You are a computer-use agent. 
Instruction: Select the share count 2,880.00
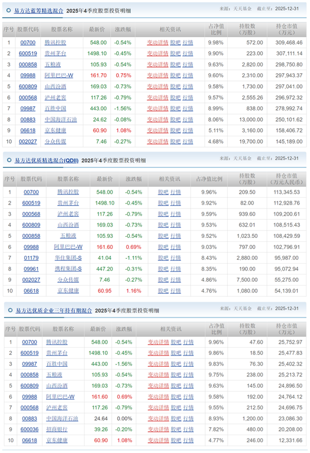point(247,258)
